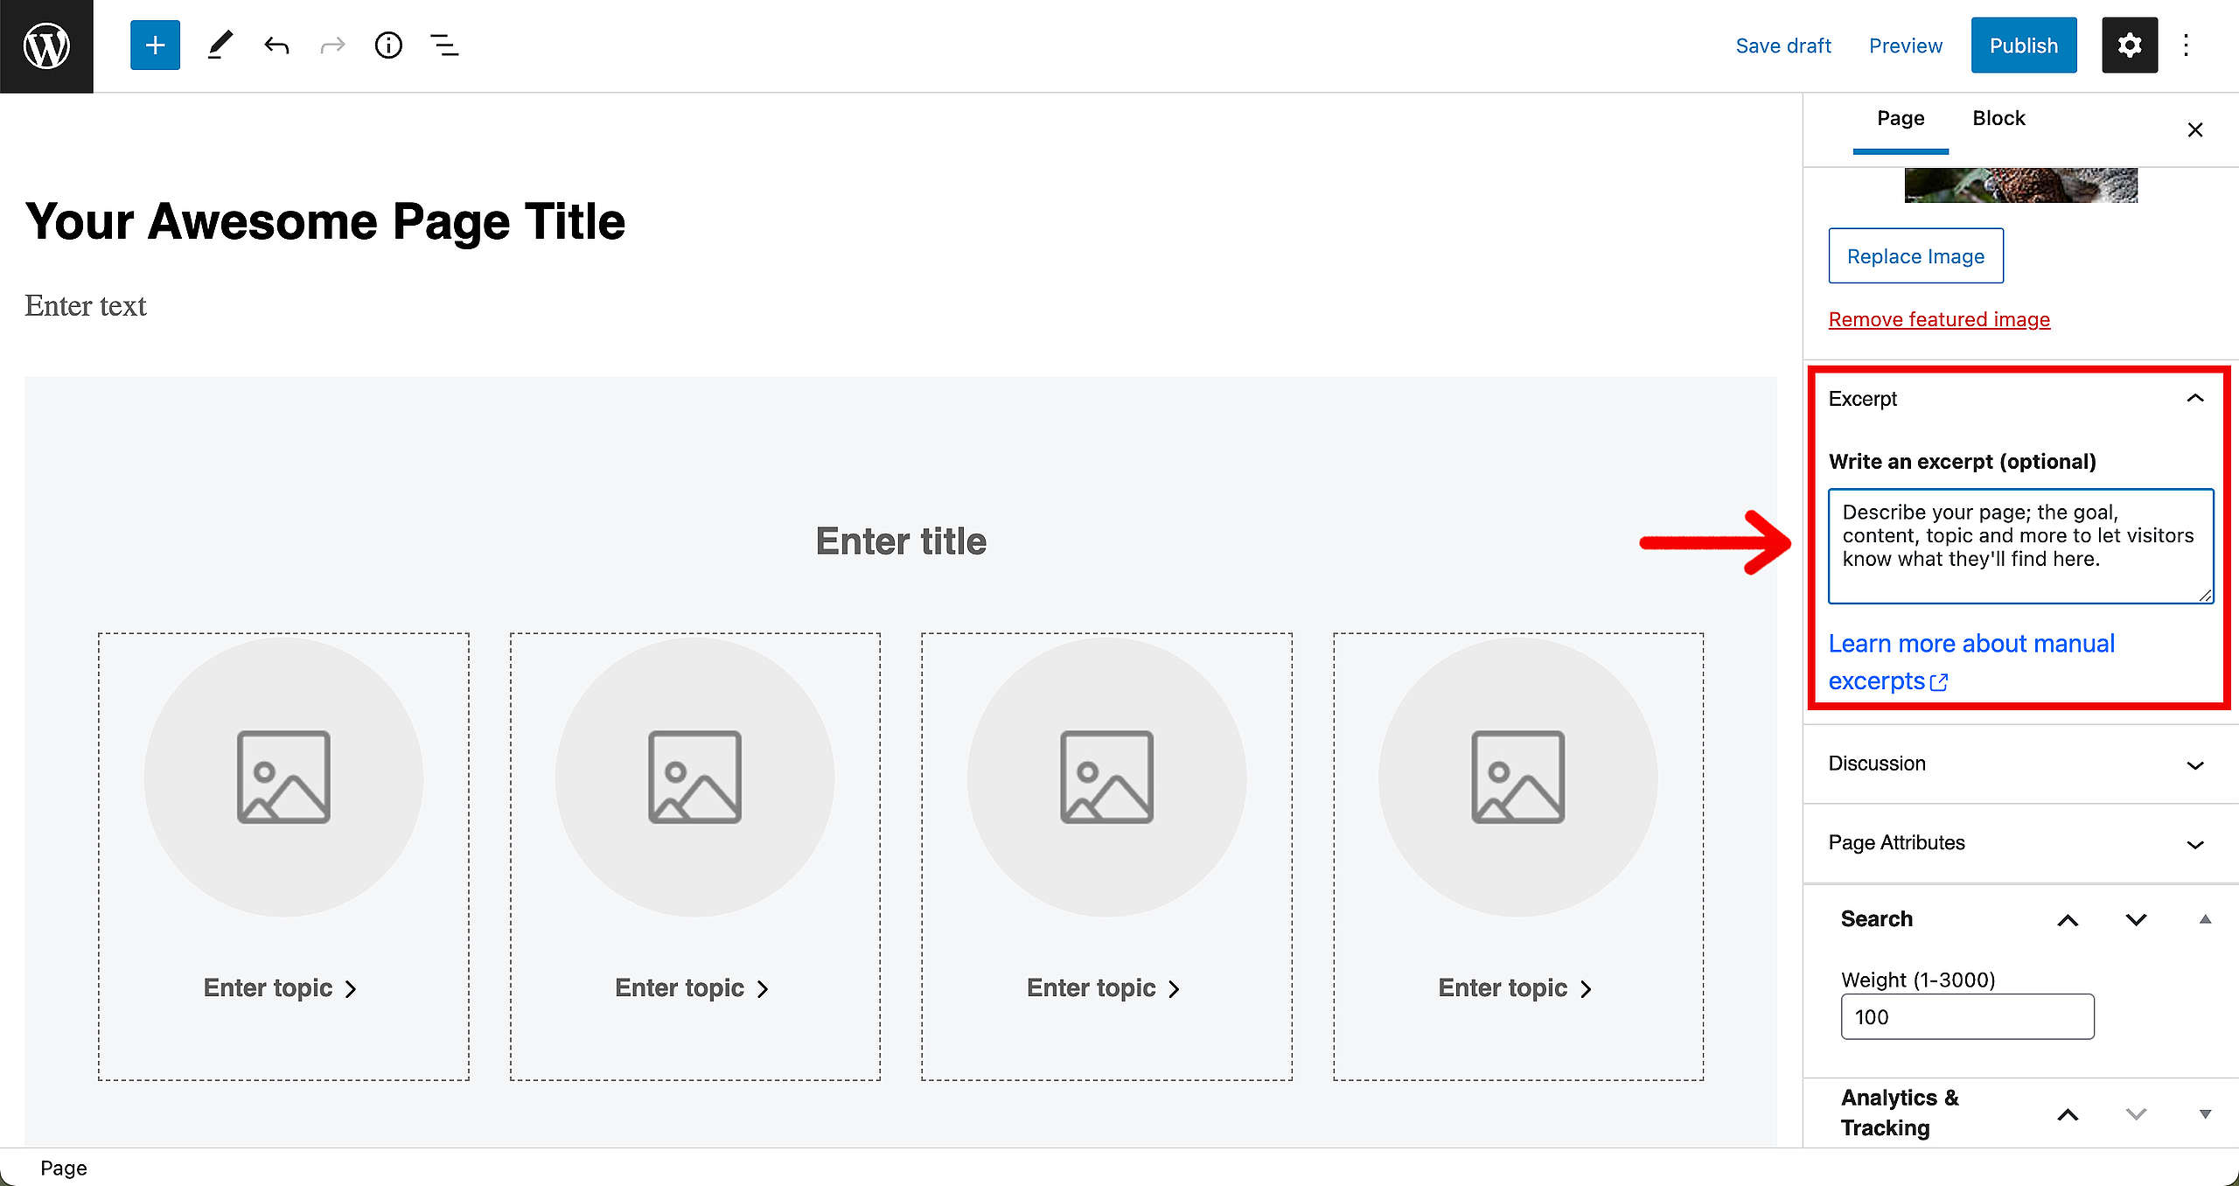2239x1186 pixels.
Task: Open Learn more about manual excerpts link
Action: [x=1971, y=662]
